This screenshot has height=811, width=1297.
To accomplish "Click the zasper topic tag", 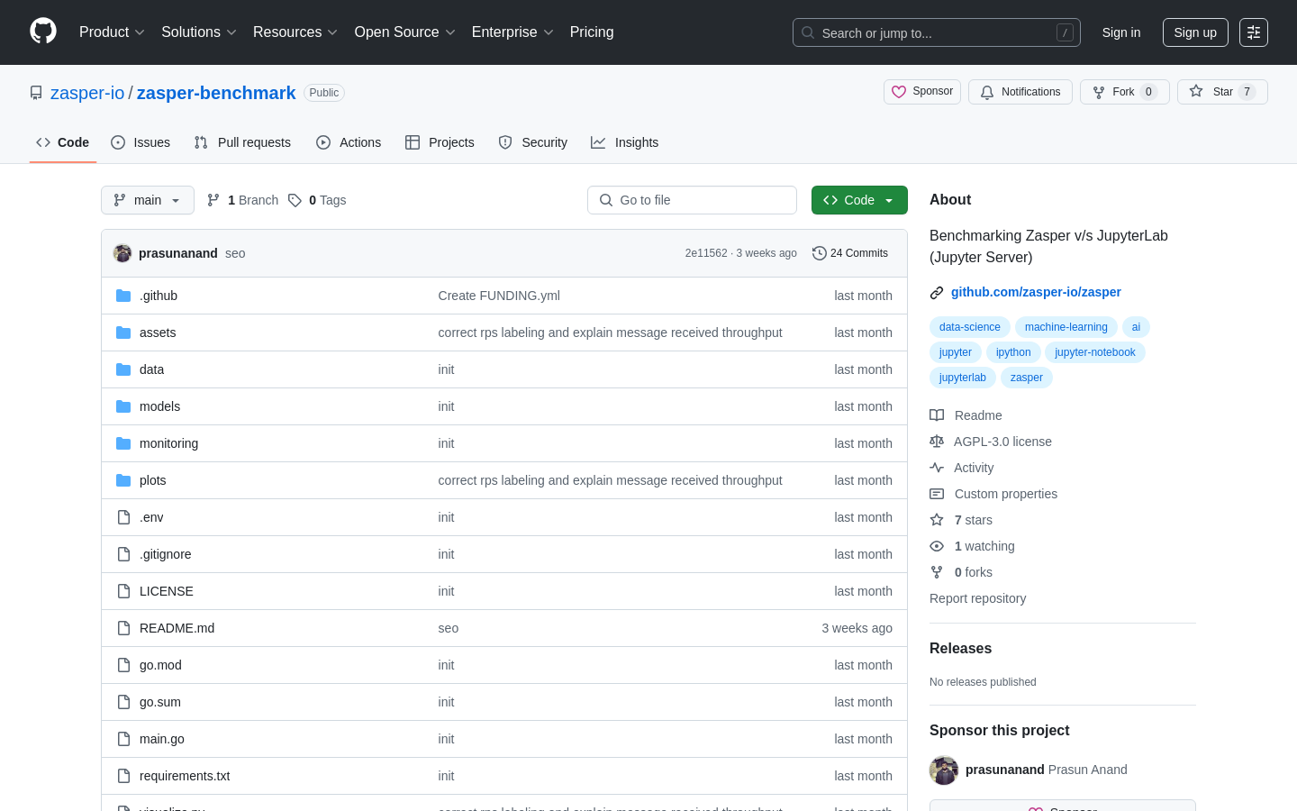I will click(x=1026, y=378).
